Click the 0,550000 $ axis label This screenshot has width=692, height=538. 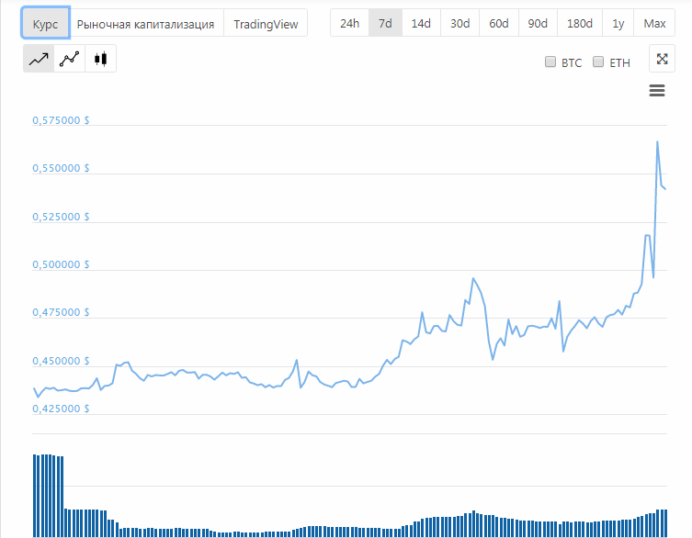click(61, 168)
